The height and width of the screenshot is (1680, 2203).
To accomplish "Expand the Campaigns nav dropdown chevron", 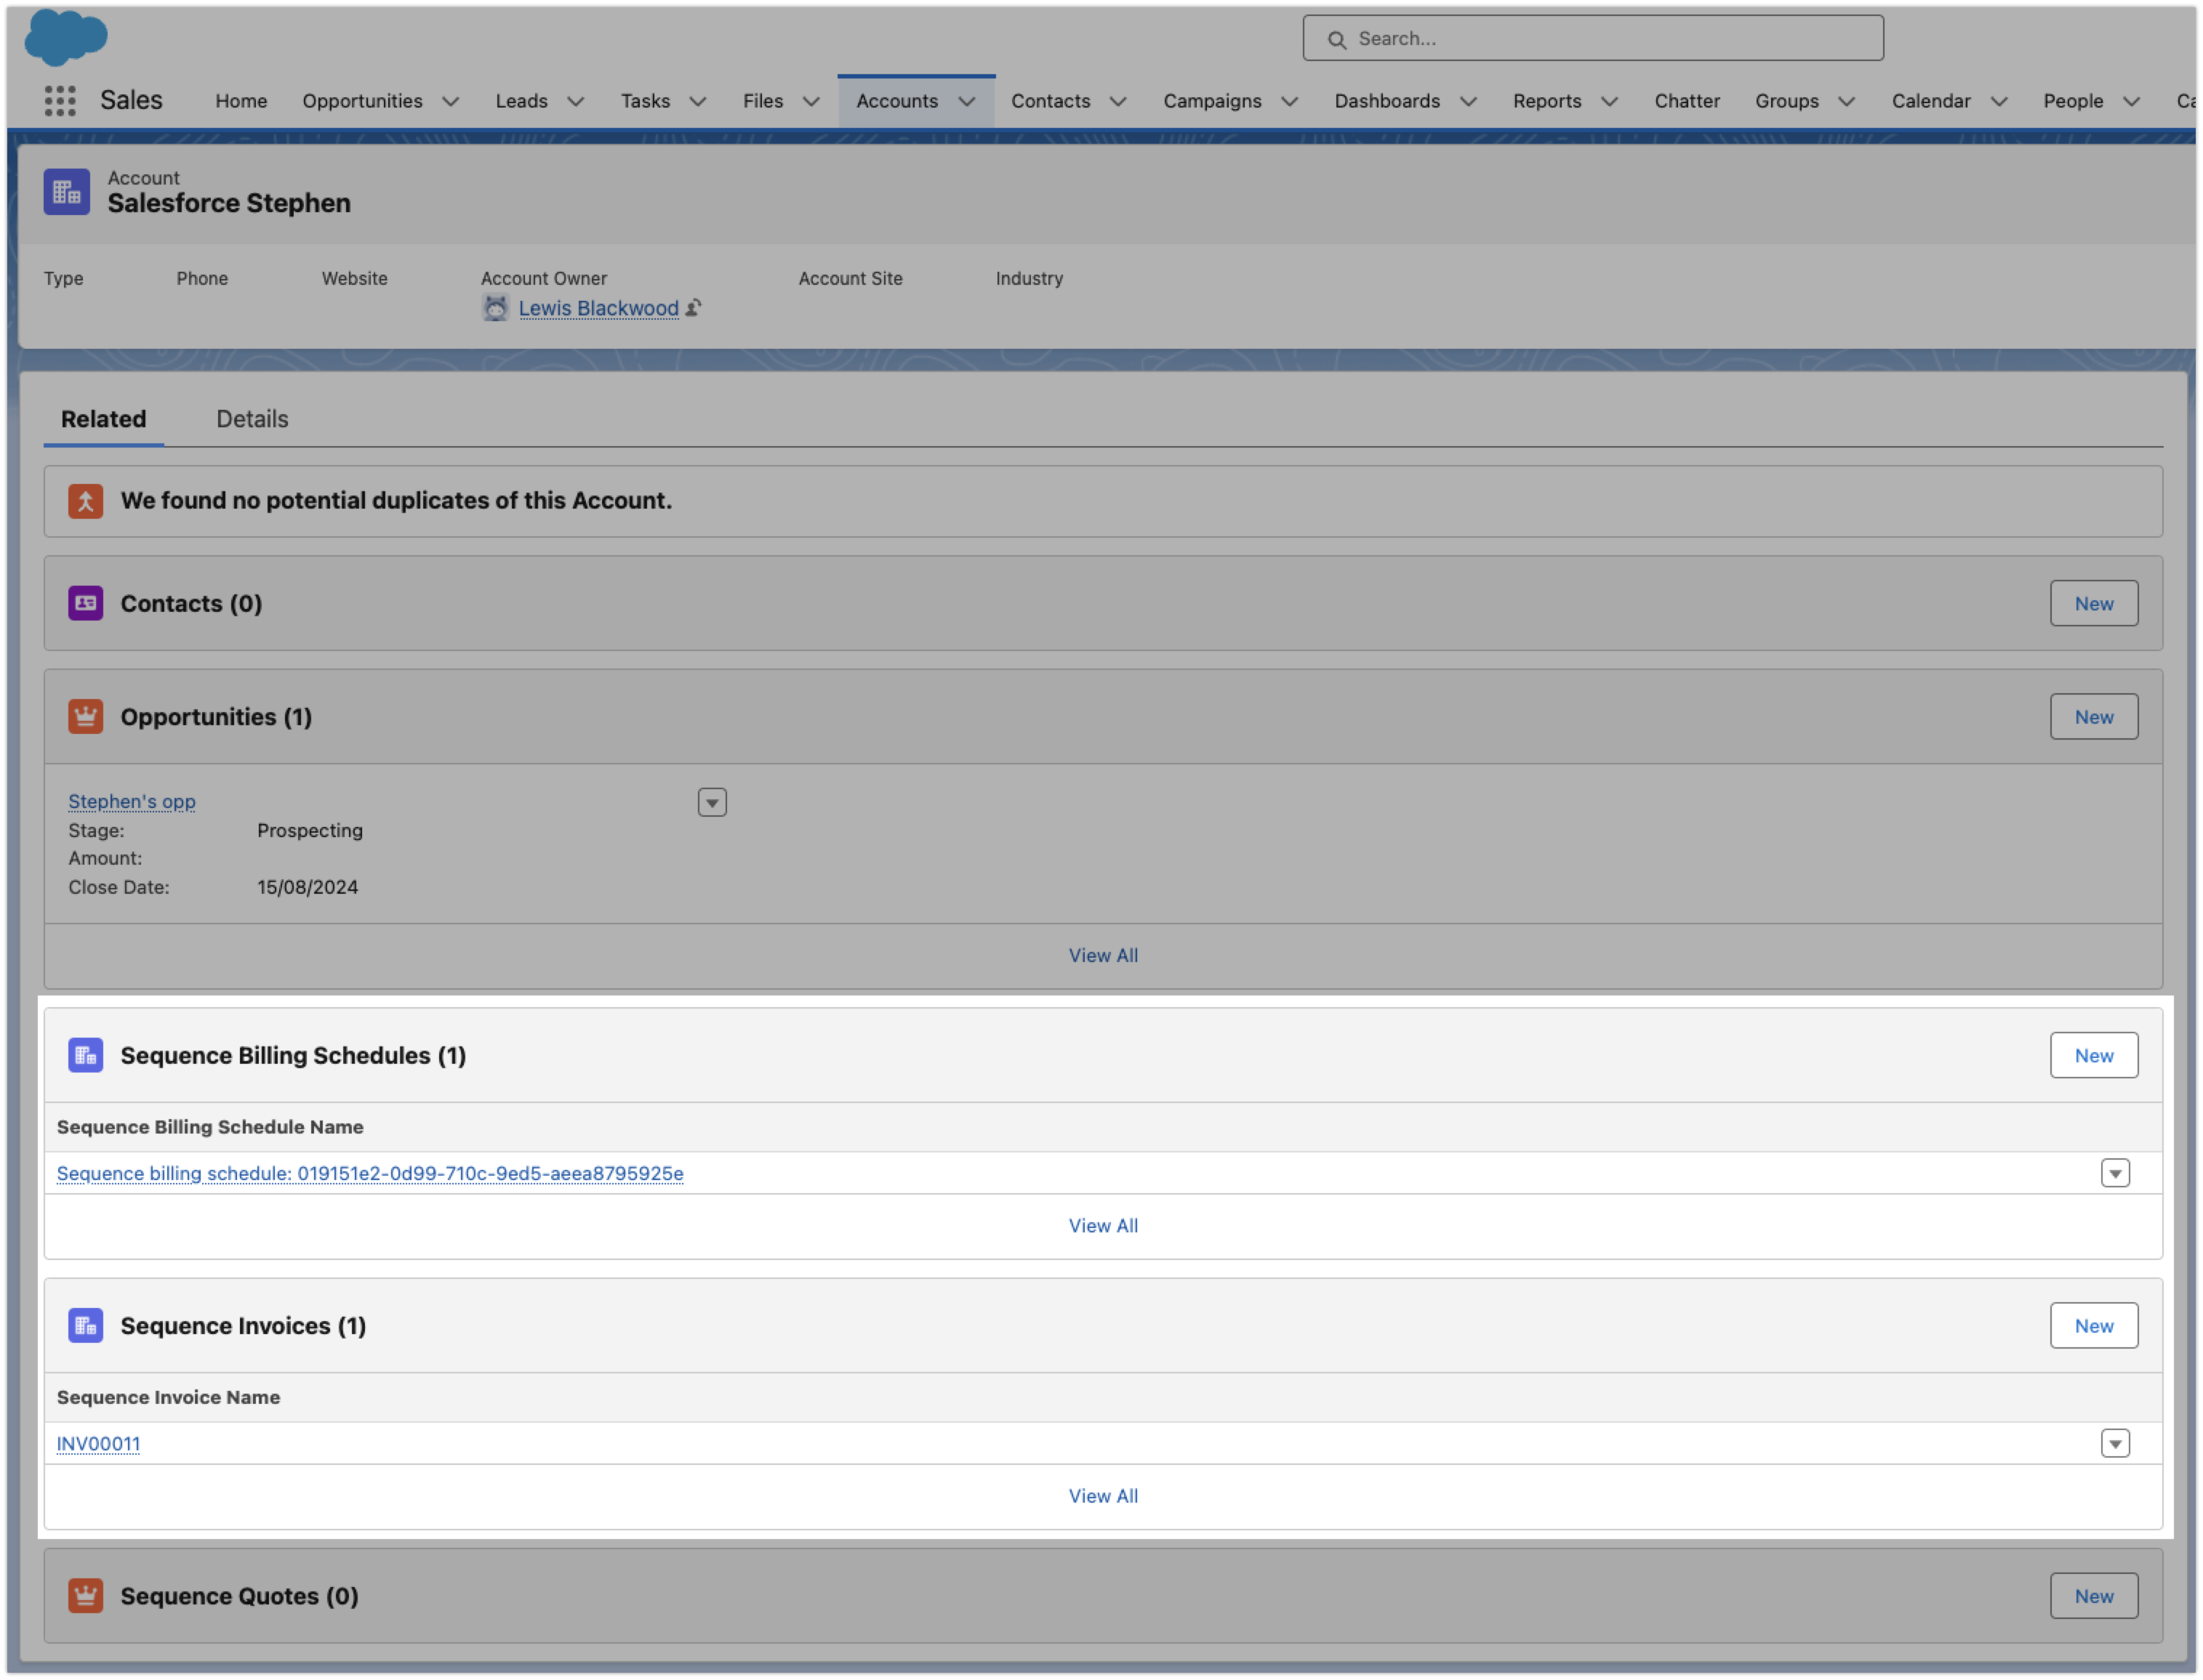I will [1291, 101].
